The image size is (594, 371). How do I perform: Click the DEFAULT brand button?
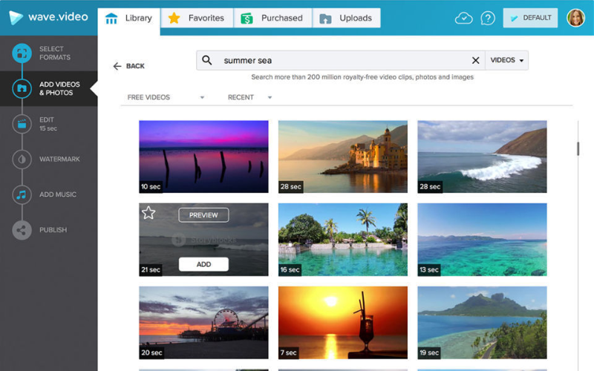coord(530,18)
